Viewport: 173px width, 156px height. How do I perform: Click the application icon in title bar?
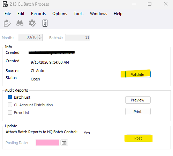coord(5,4)
